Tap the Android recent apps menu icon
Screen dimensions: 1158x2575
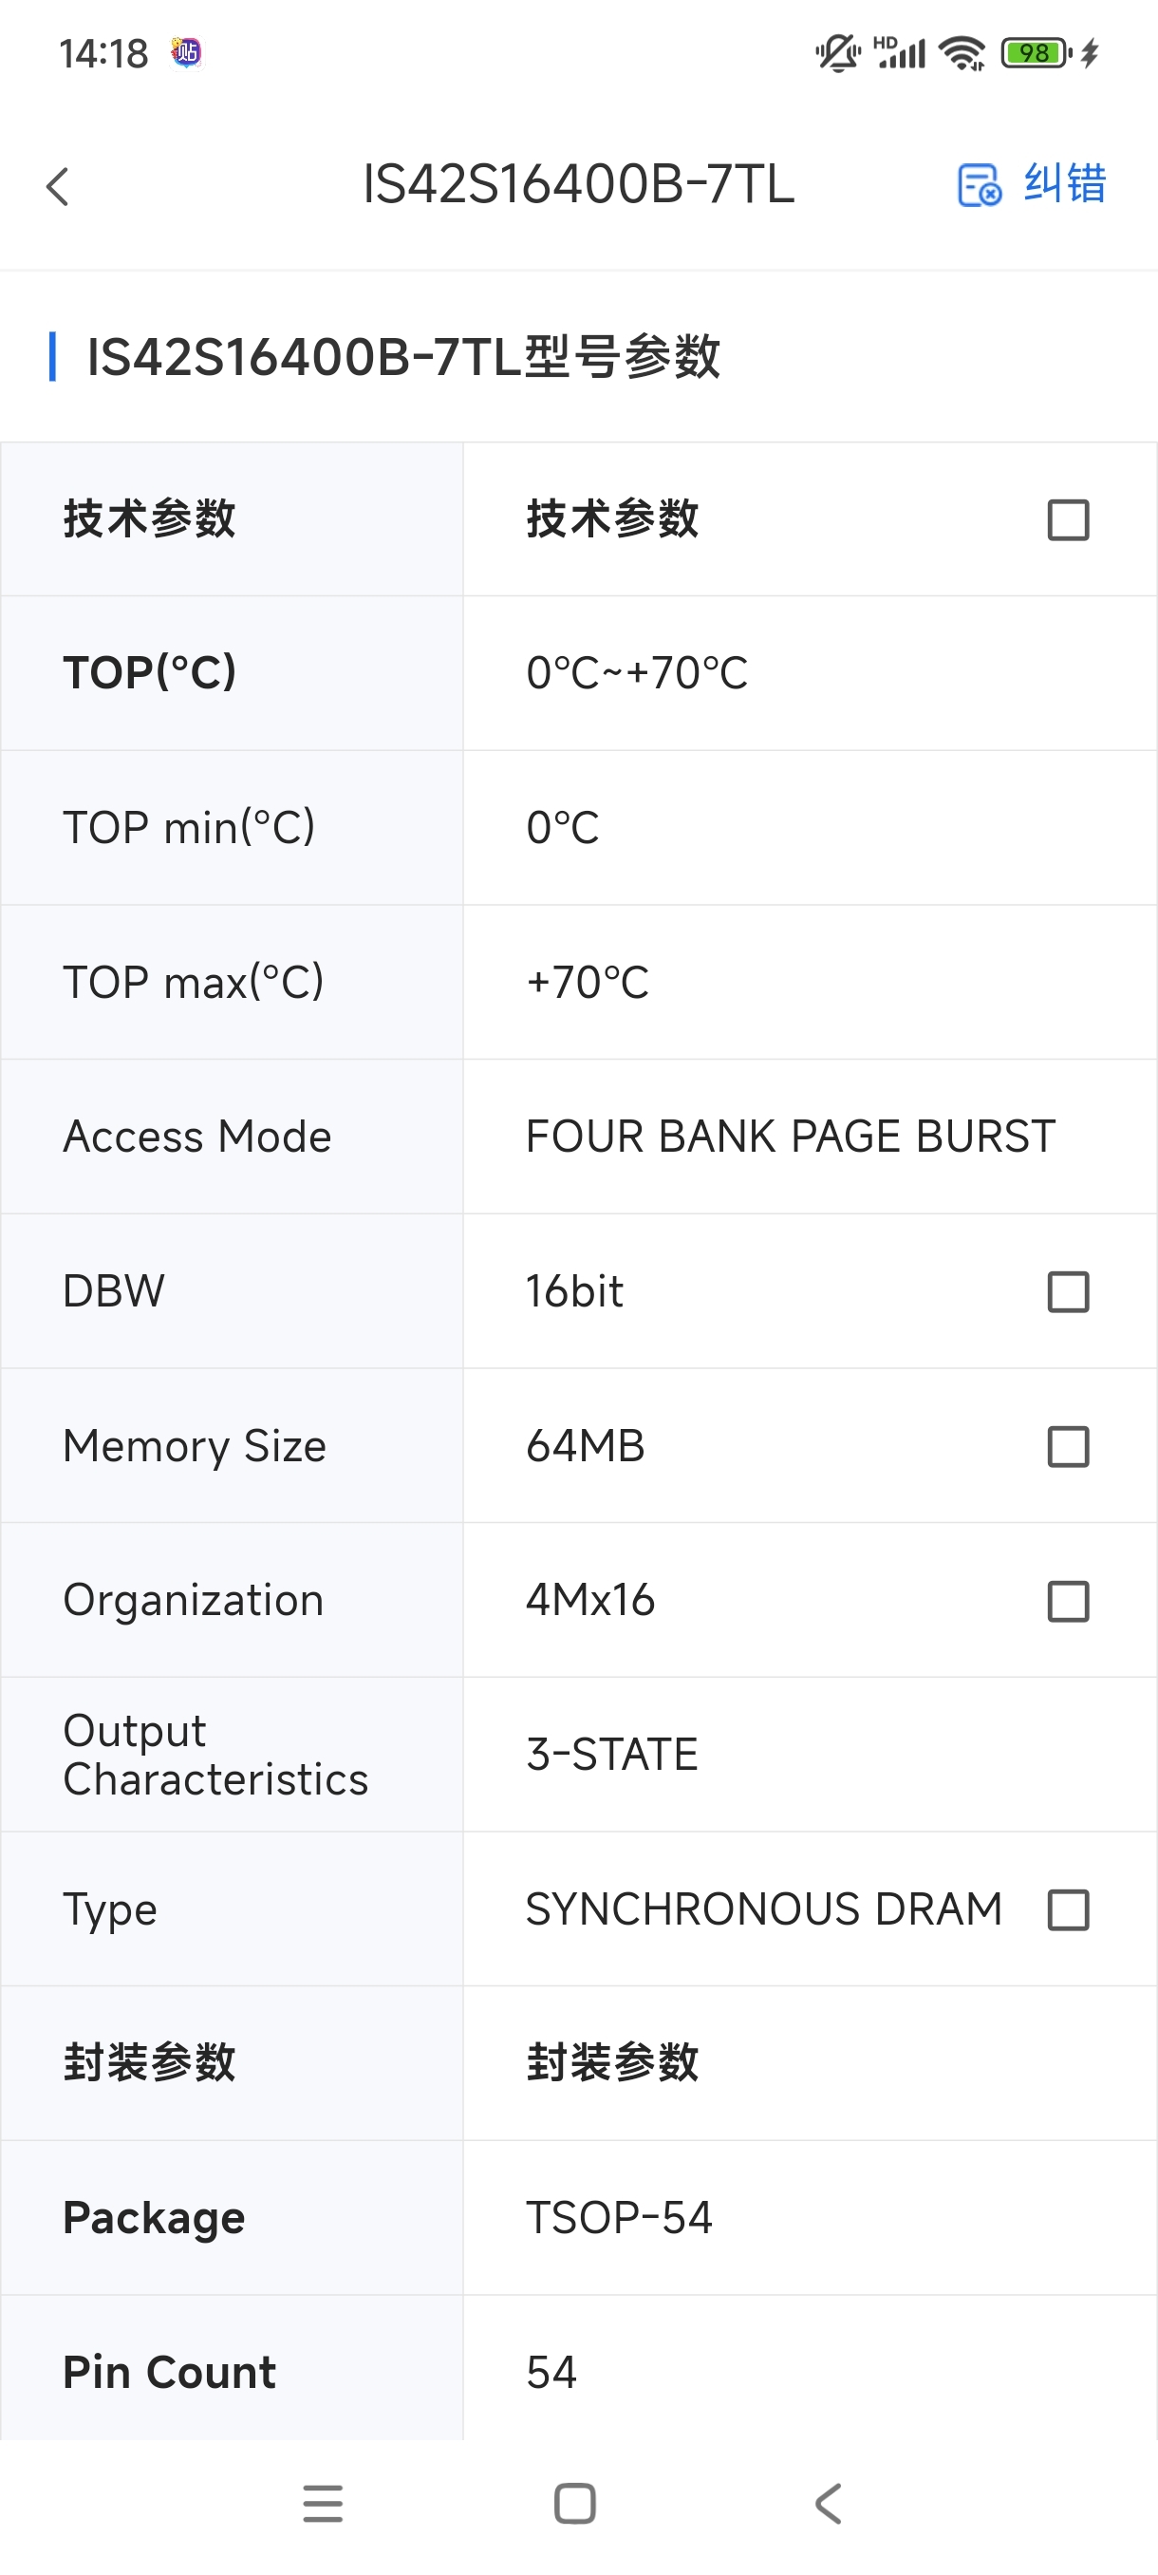tap(323, 2504)
